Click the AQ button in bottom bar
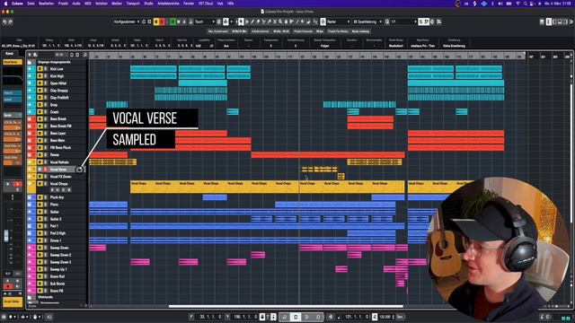Screen dimensions: 575x323 click(x=49, y=317)
